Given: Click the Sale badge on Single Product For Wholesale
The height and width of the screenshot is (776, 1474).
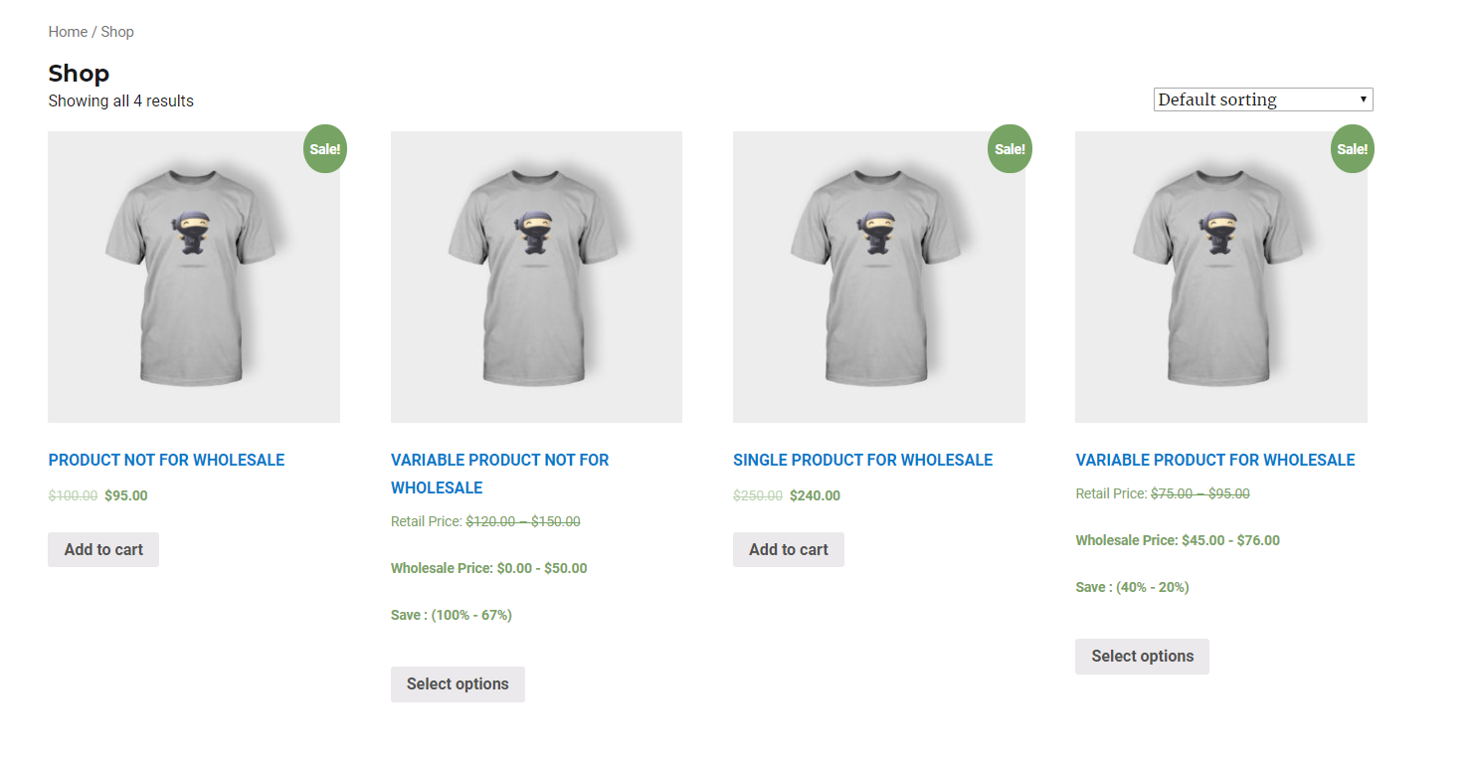Looking at the screenshot, I should (1010, 149).
